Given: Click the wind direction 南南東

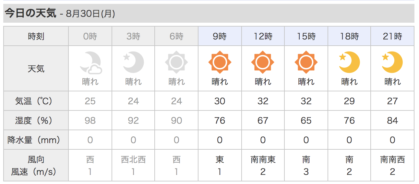Looking at the screenshot, I should [263, 159].
